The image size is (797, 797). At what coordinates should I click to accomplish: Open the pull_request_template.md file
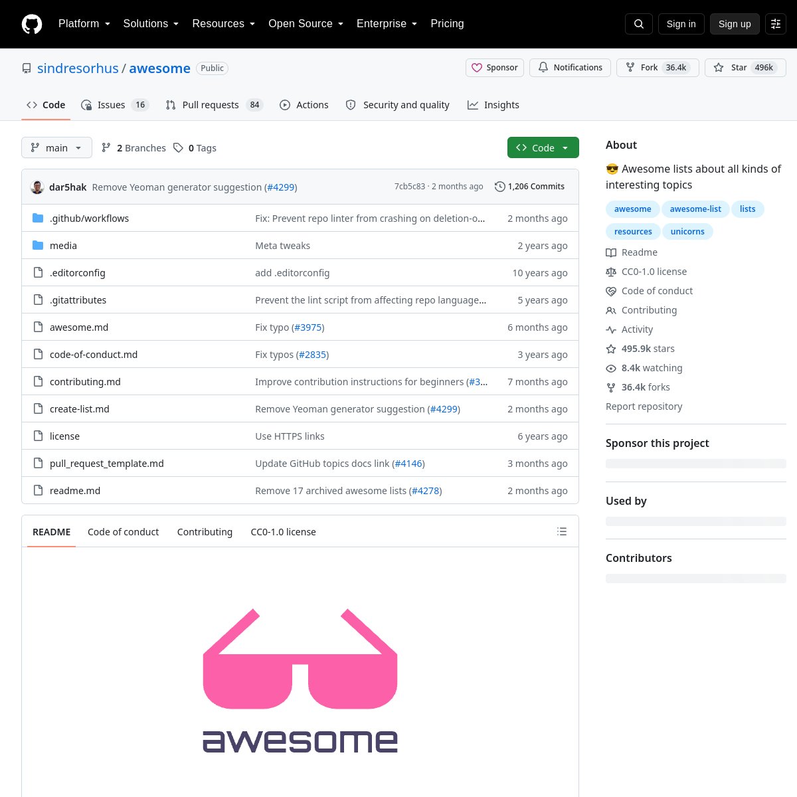107,464
